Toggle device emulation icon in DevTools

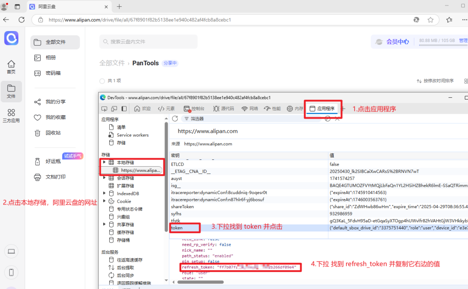tap(114, 109)
